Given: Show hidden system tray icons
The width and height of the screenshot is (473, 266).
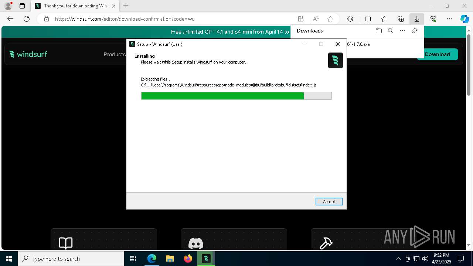Looking at the screenshot, I should [x=398, y=259].
